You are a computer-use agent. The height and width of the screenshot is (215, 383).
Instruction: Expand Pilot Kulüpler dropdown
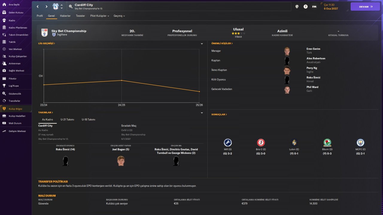100,16
